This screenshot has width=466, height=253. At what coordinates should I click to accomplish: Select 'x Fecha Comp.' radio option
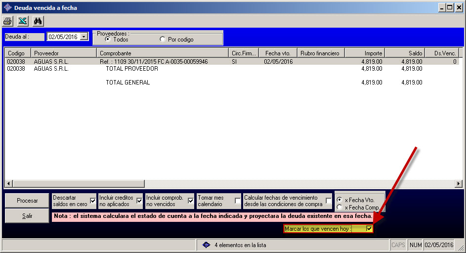[x=339, y=208]
